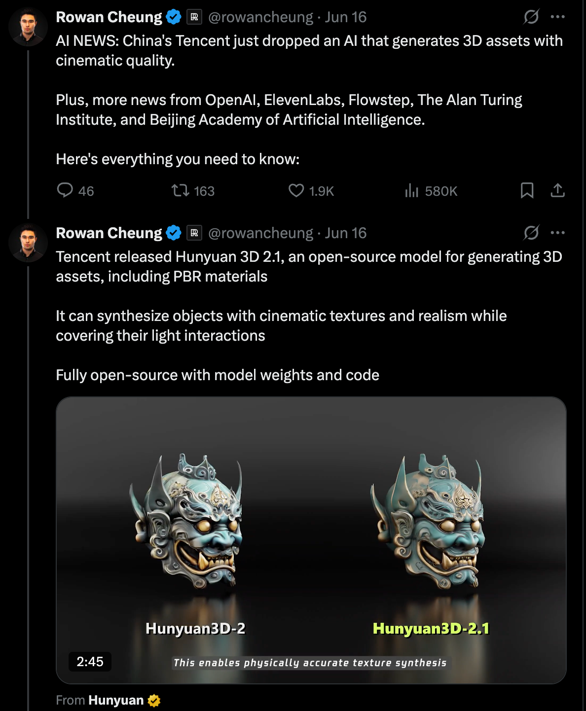Bookmark the AI NEWS tweet

click(527, 190)
